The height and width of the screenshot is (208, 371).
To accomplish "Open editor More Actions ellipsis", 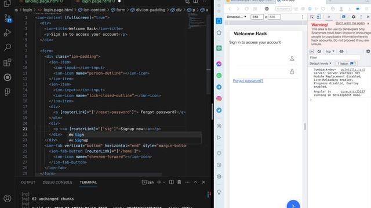I will click(x=203, y=1).
